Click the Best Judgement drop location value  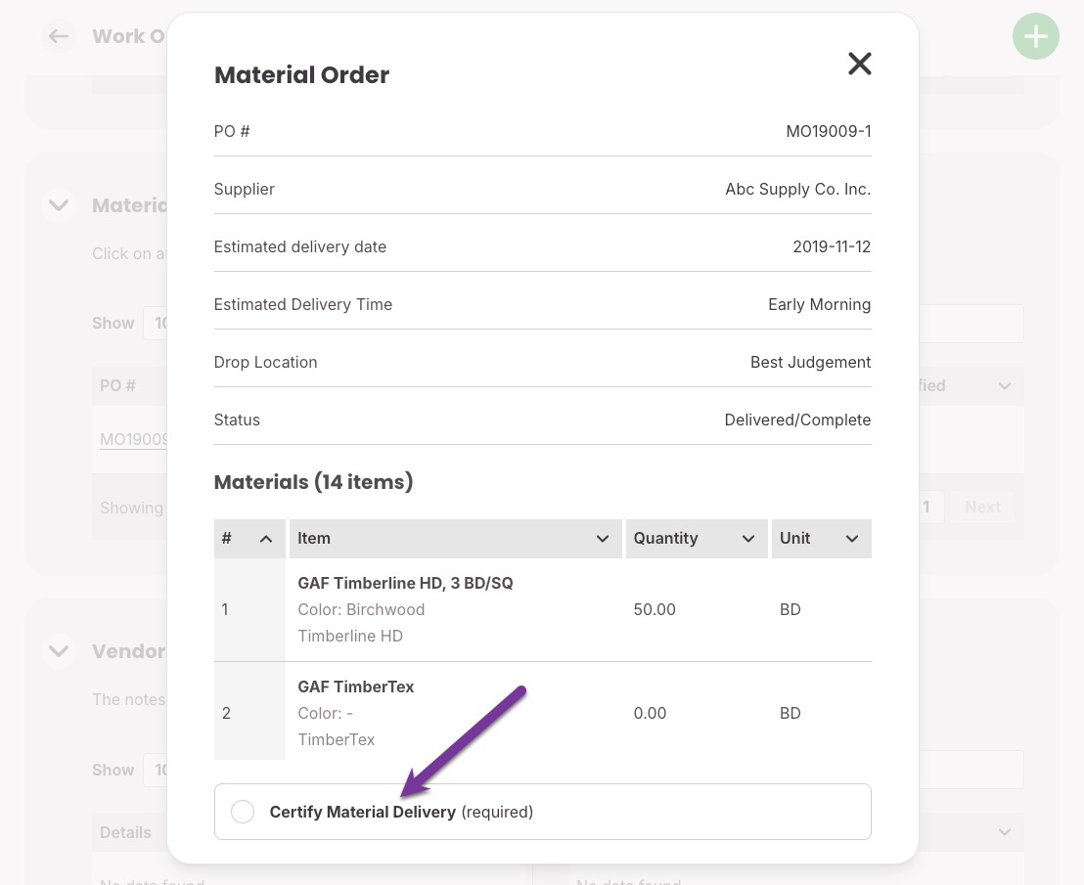click(810, 362)
